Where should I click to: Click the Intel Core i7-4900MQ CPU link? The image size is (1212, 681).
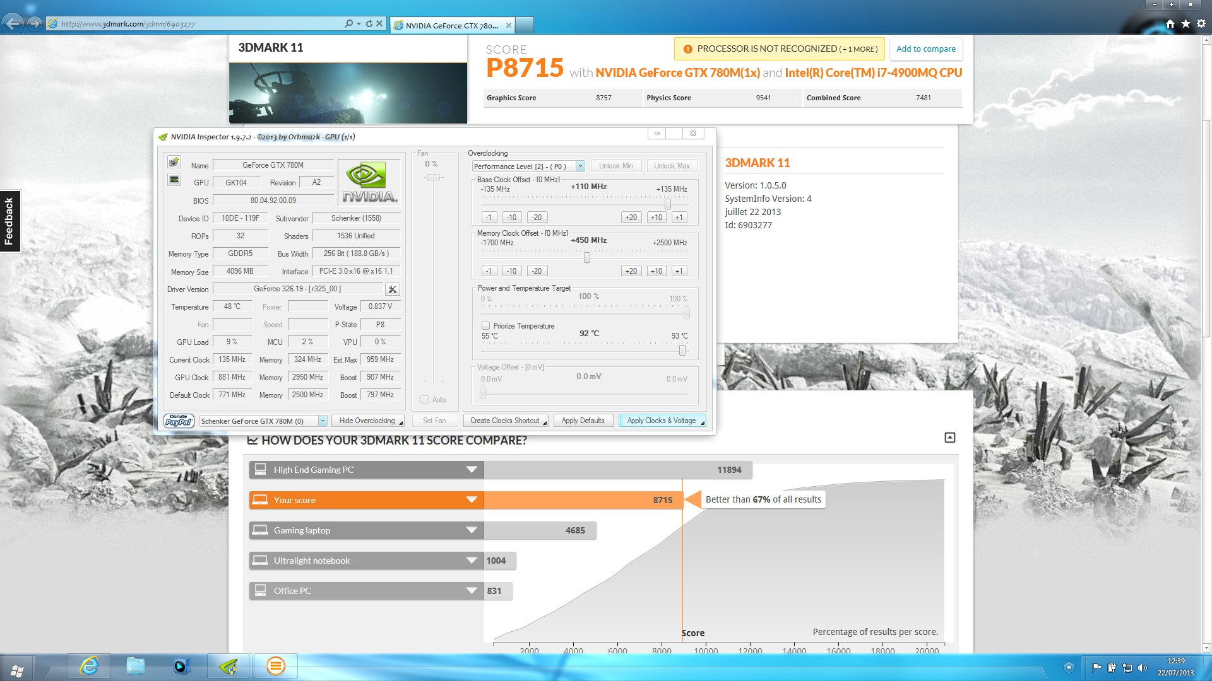point(874,73)
